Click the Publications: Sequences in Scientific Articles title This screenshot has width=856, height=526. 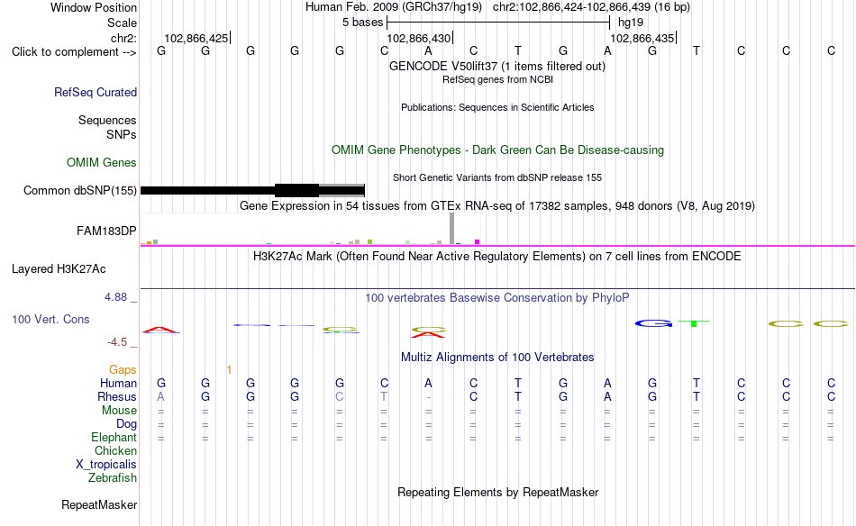point(497,107)
